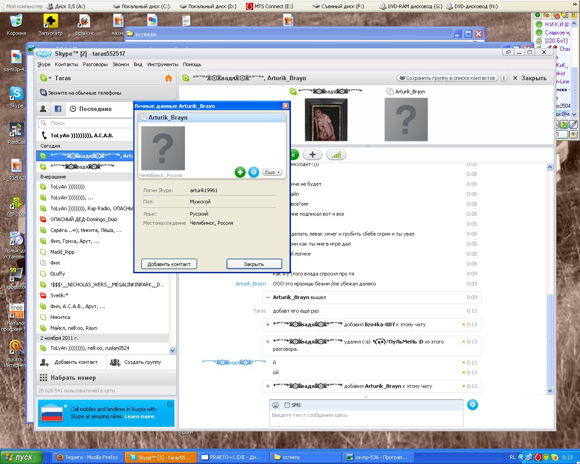This screenshot has height=464, width=580.
Task: Open the Skype desktop shortcut
Action: pyautogui.click(x=16, y=97)
